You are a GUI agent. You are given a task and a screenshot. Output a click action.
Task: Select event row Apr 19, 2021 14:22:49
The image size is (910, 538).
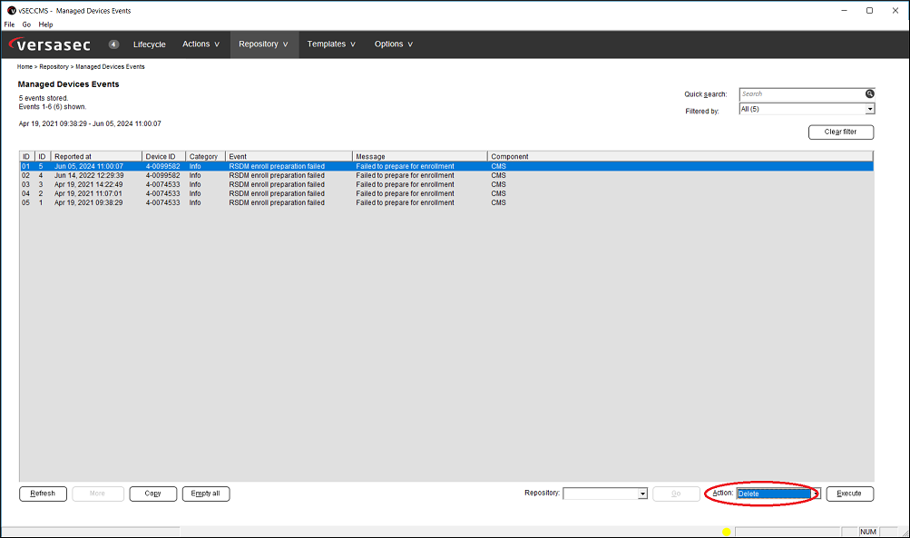click(446, 184)
